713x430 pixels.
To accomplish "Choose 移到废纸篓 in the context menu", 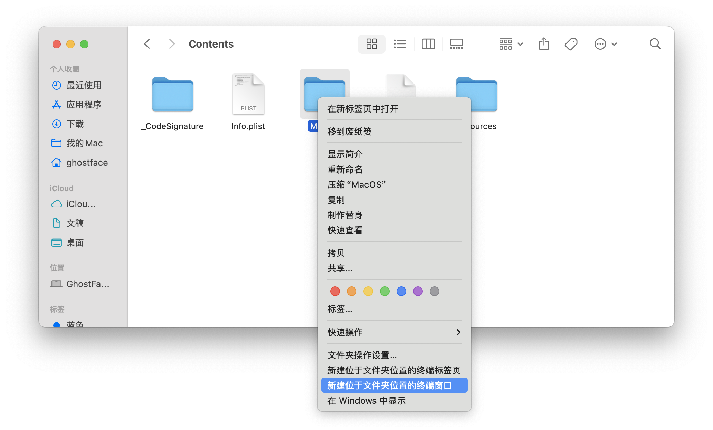I will [x=349, y=131].
